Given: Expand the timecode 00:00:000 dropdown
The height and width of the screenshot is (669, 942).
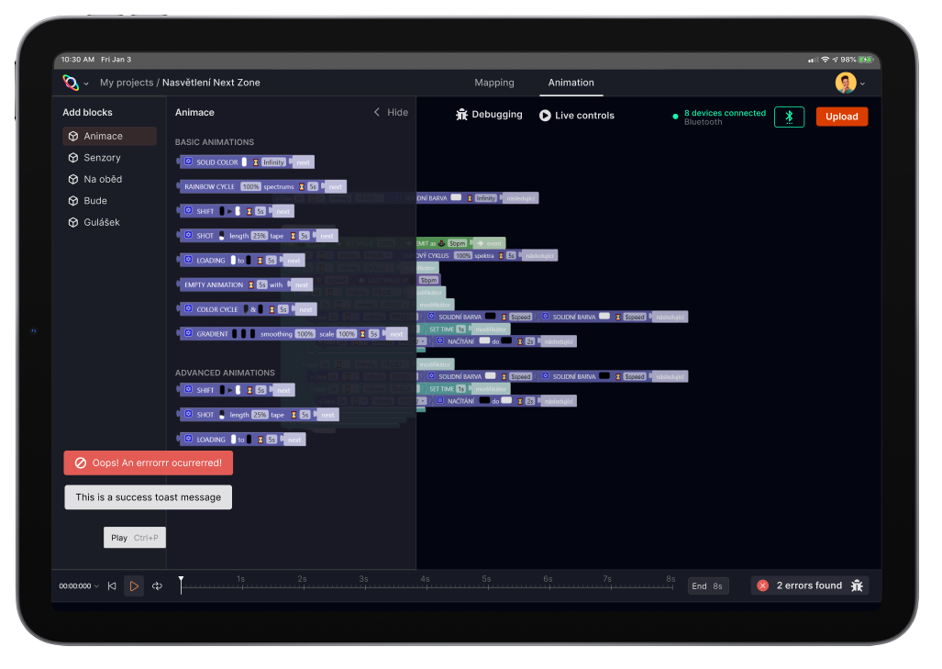Looking at the screenshot, I should click(x=79, y=585).
